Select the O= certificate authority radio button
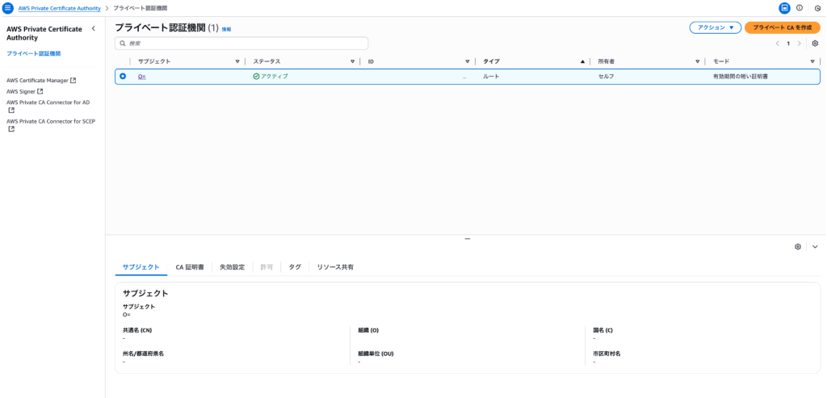Image resolution: width=827 pixels, height=398 pixels. coord(123,77)
